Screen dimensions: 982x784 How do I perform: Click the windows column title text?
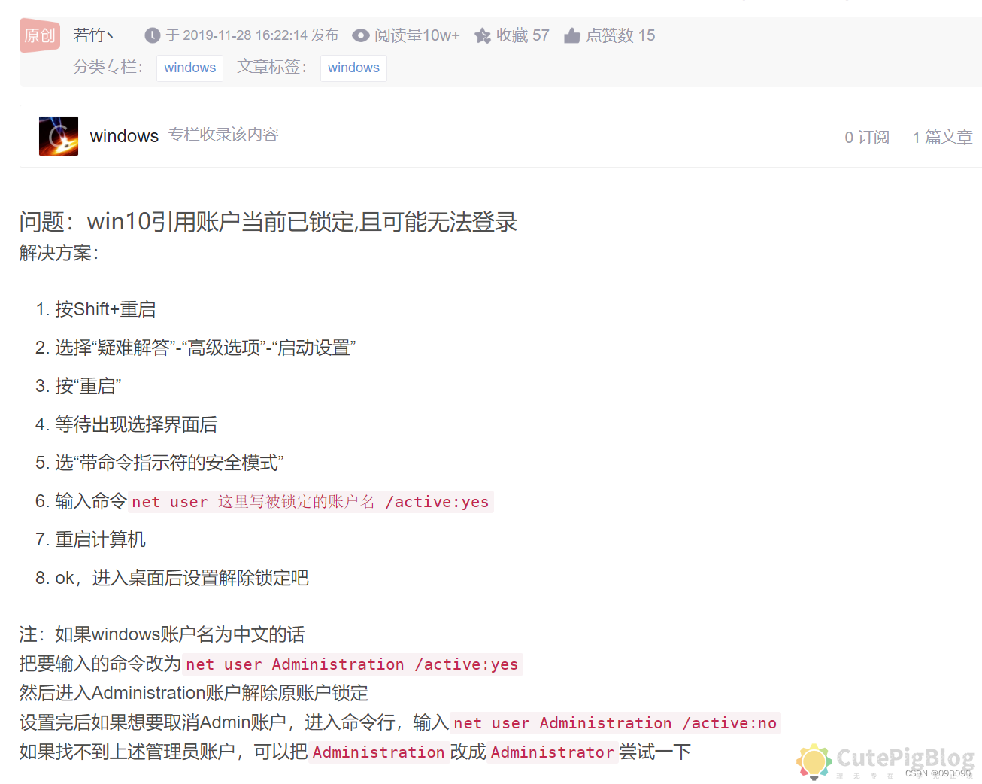pos(123,136)
